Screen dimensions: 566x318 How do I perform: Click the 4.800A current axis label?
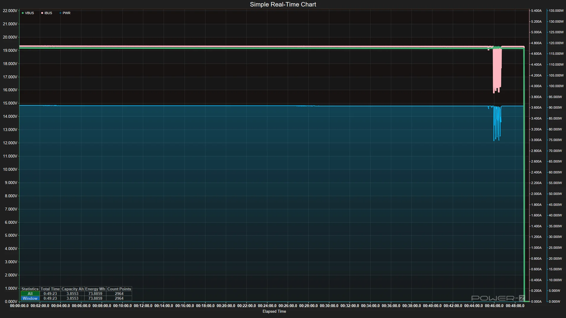[536, 43]
